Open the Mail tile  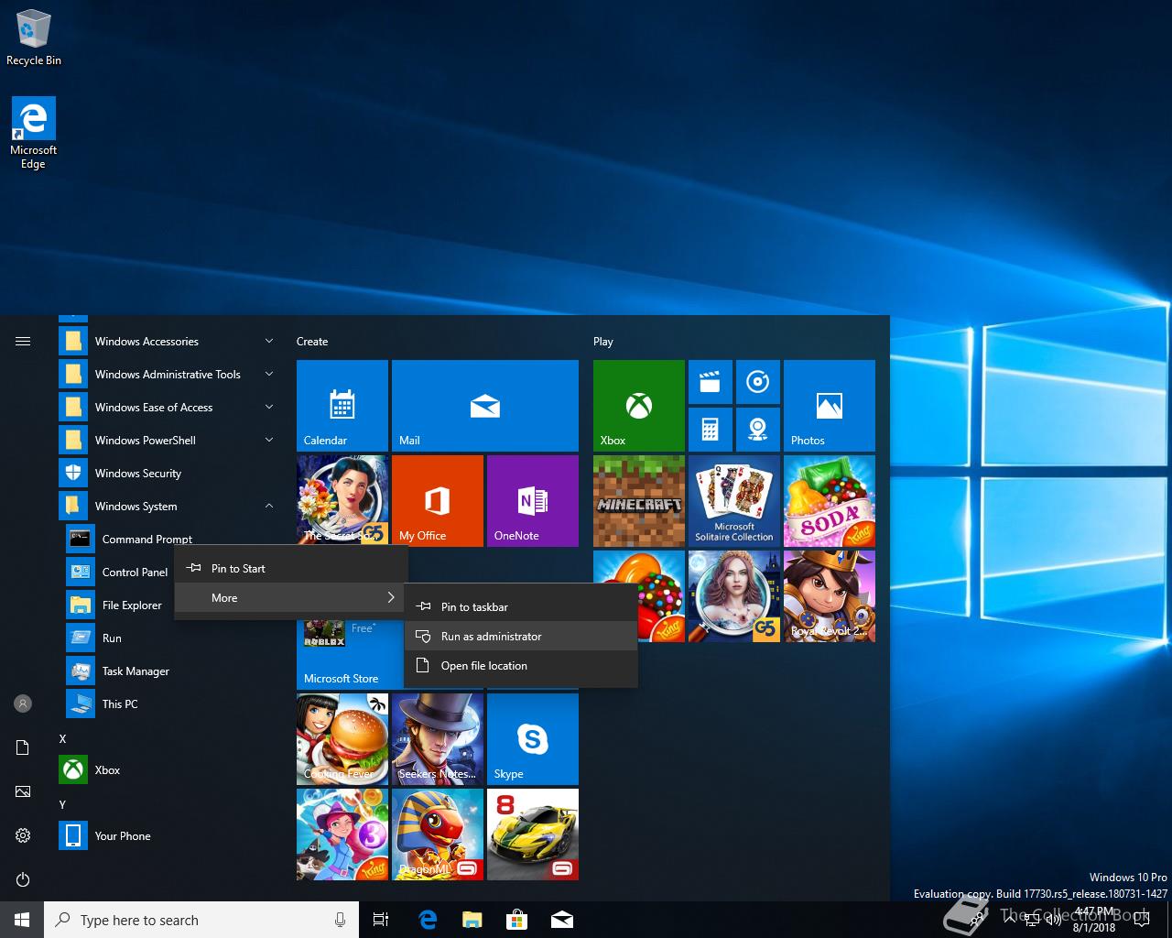tap(485, 406)
